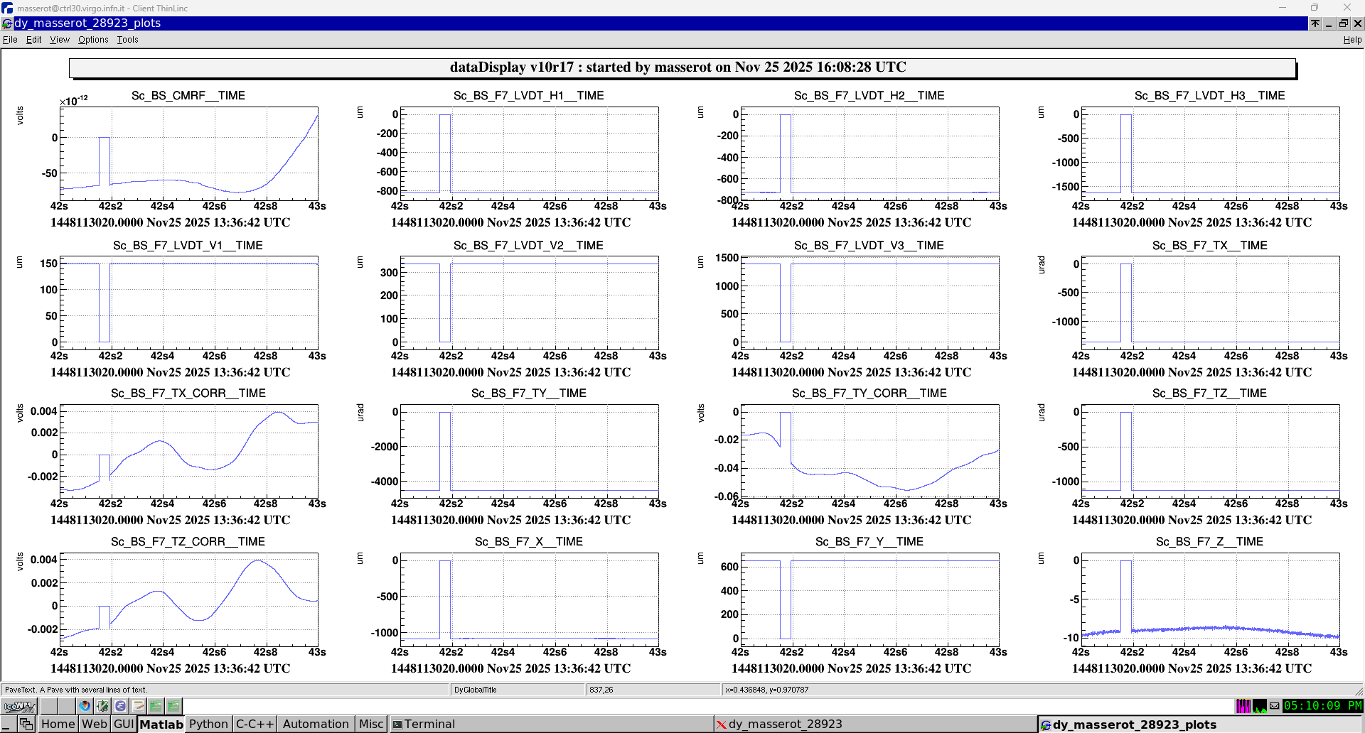The height and width of the screenshot is (733, 1365).
Task: Launch Firefox from the taskbar
Action: [85, 706]
